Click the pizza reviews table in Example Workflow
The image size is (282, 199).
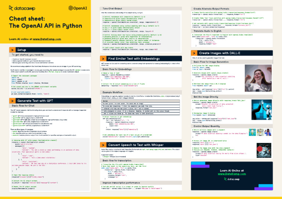click(x=141, y=107)
